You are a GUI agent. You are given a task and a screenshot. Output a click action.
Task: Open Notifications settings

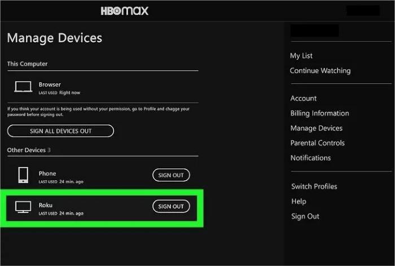(310, 158)
